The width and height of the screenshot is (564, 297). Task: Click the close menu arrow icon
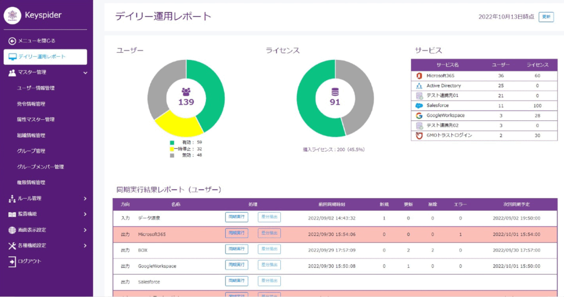(12, 41)
